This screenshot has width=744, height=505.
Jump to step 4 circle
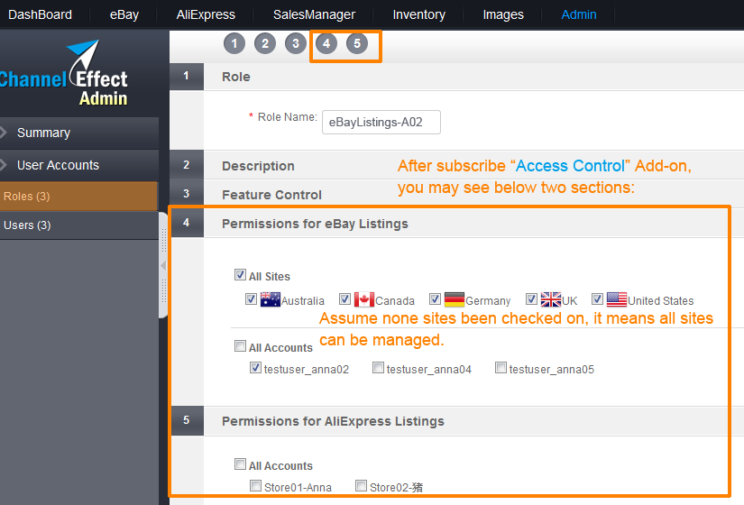click(326, 43)
